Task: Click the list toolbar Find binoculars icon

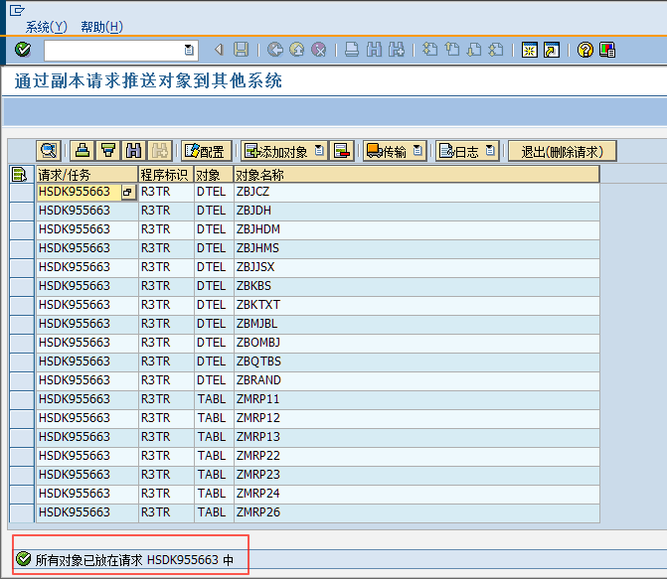Action: pyautogui.click(x=133, y=151)
